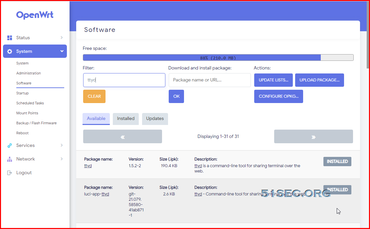The image size is (370, 229).
Task: Expand the Network menu chevron
Action: click(62, 159)
